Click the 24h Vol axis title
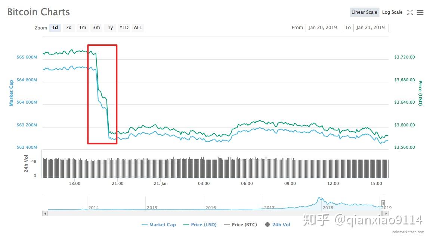The width and height of the screenshot is (433, 239). pyautogui.click(x=26, y=163)
